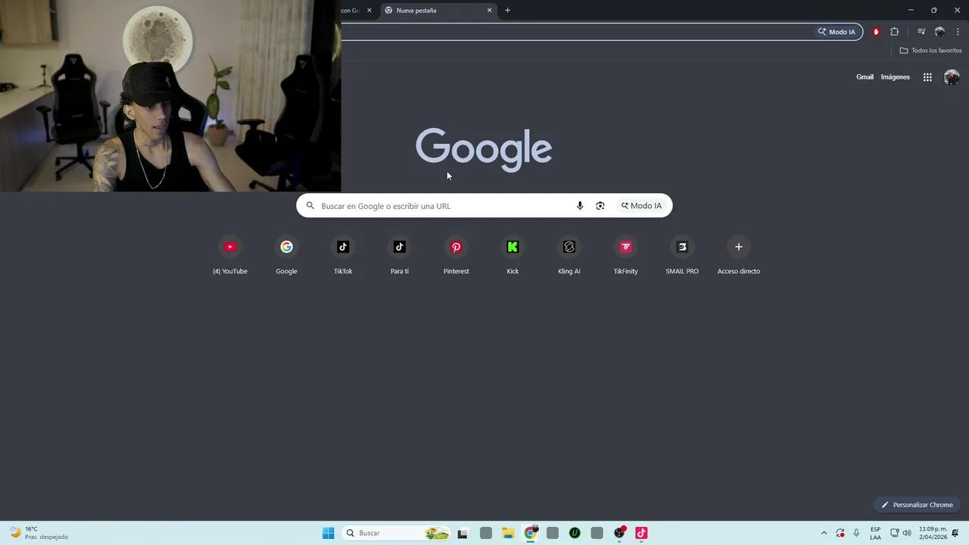Open the TikTok app in taskbar
Image resolution: width=969 pixels, height=545 pixels.
pyautogui.click(x=641, y=533)
